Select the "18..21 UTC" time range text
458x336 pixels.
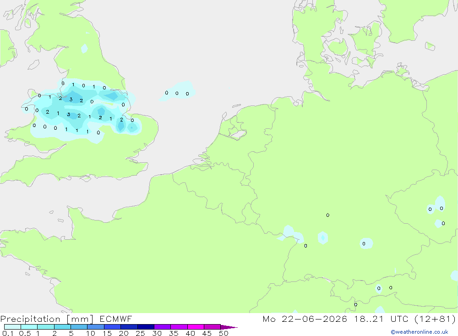click(x=381, y=319)
